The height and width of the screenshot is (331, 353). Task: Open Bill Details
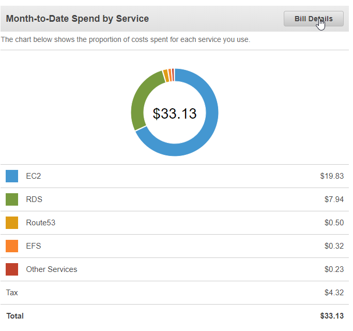click(313, 19)
